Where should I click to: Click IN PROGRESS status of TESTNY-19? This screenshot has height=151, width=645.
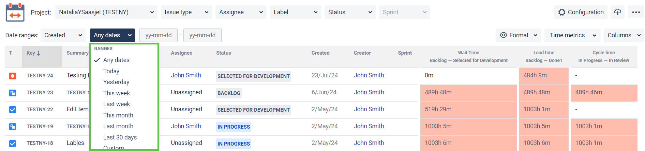tap(234, 127)
